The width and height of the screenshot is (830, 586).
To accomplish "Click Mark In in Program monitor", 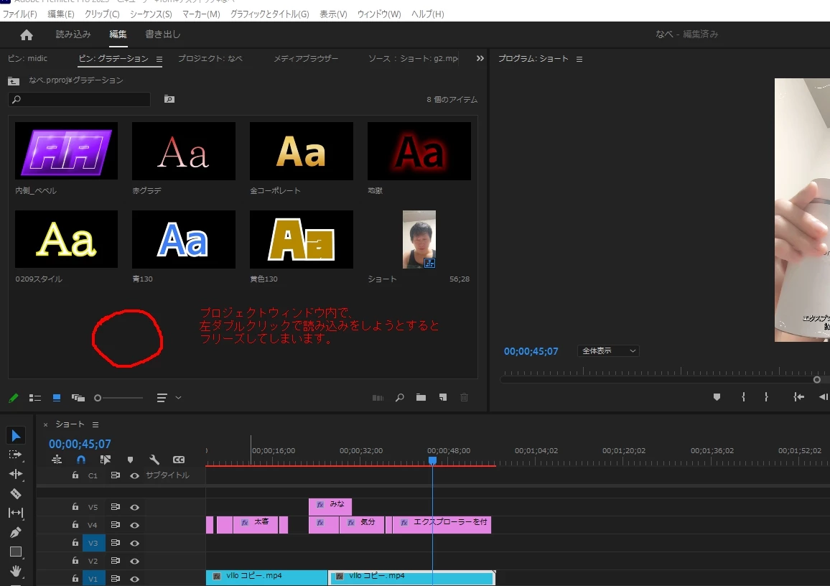I will (743, 397).
